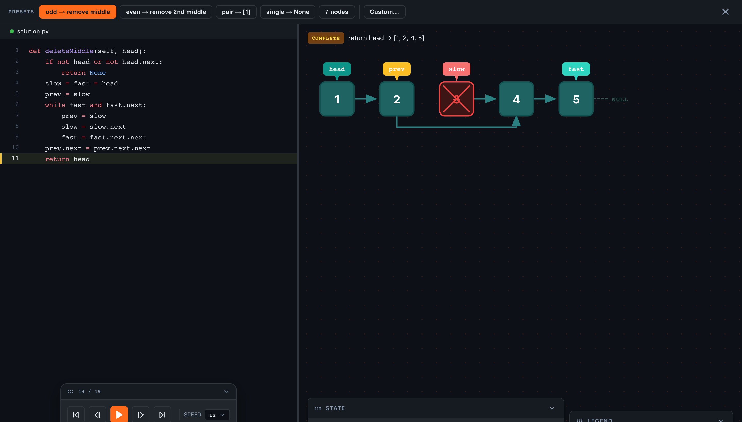Dismiss the presets bar with the X
742x422 pixels.
pos(725,12)
